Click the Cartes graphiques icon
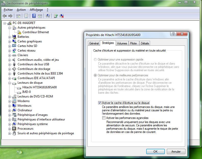The width and height of the screenshot is (202, 159). point(14,41)
